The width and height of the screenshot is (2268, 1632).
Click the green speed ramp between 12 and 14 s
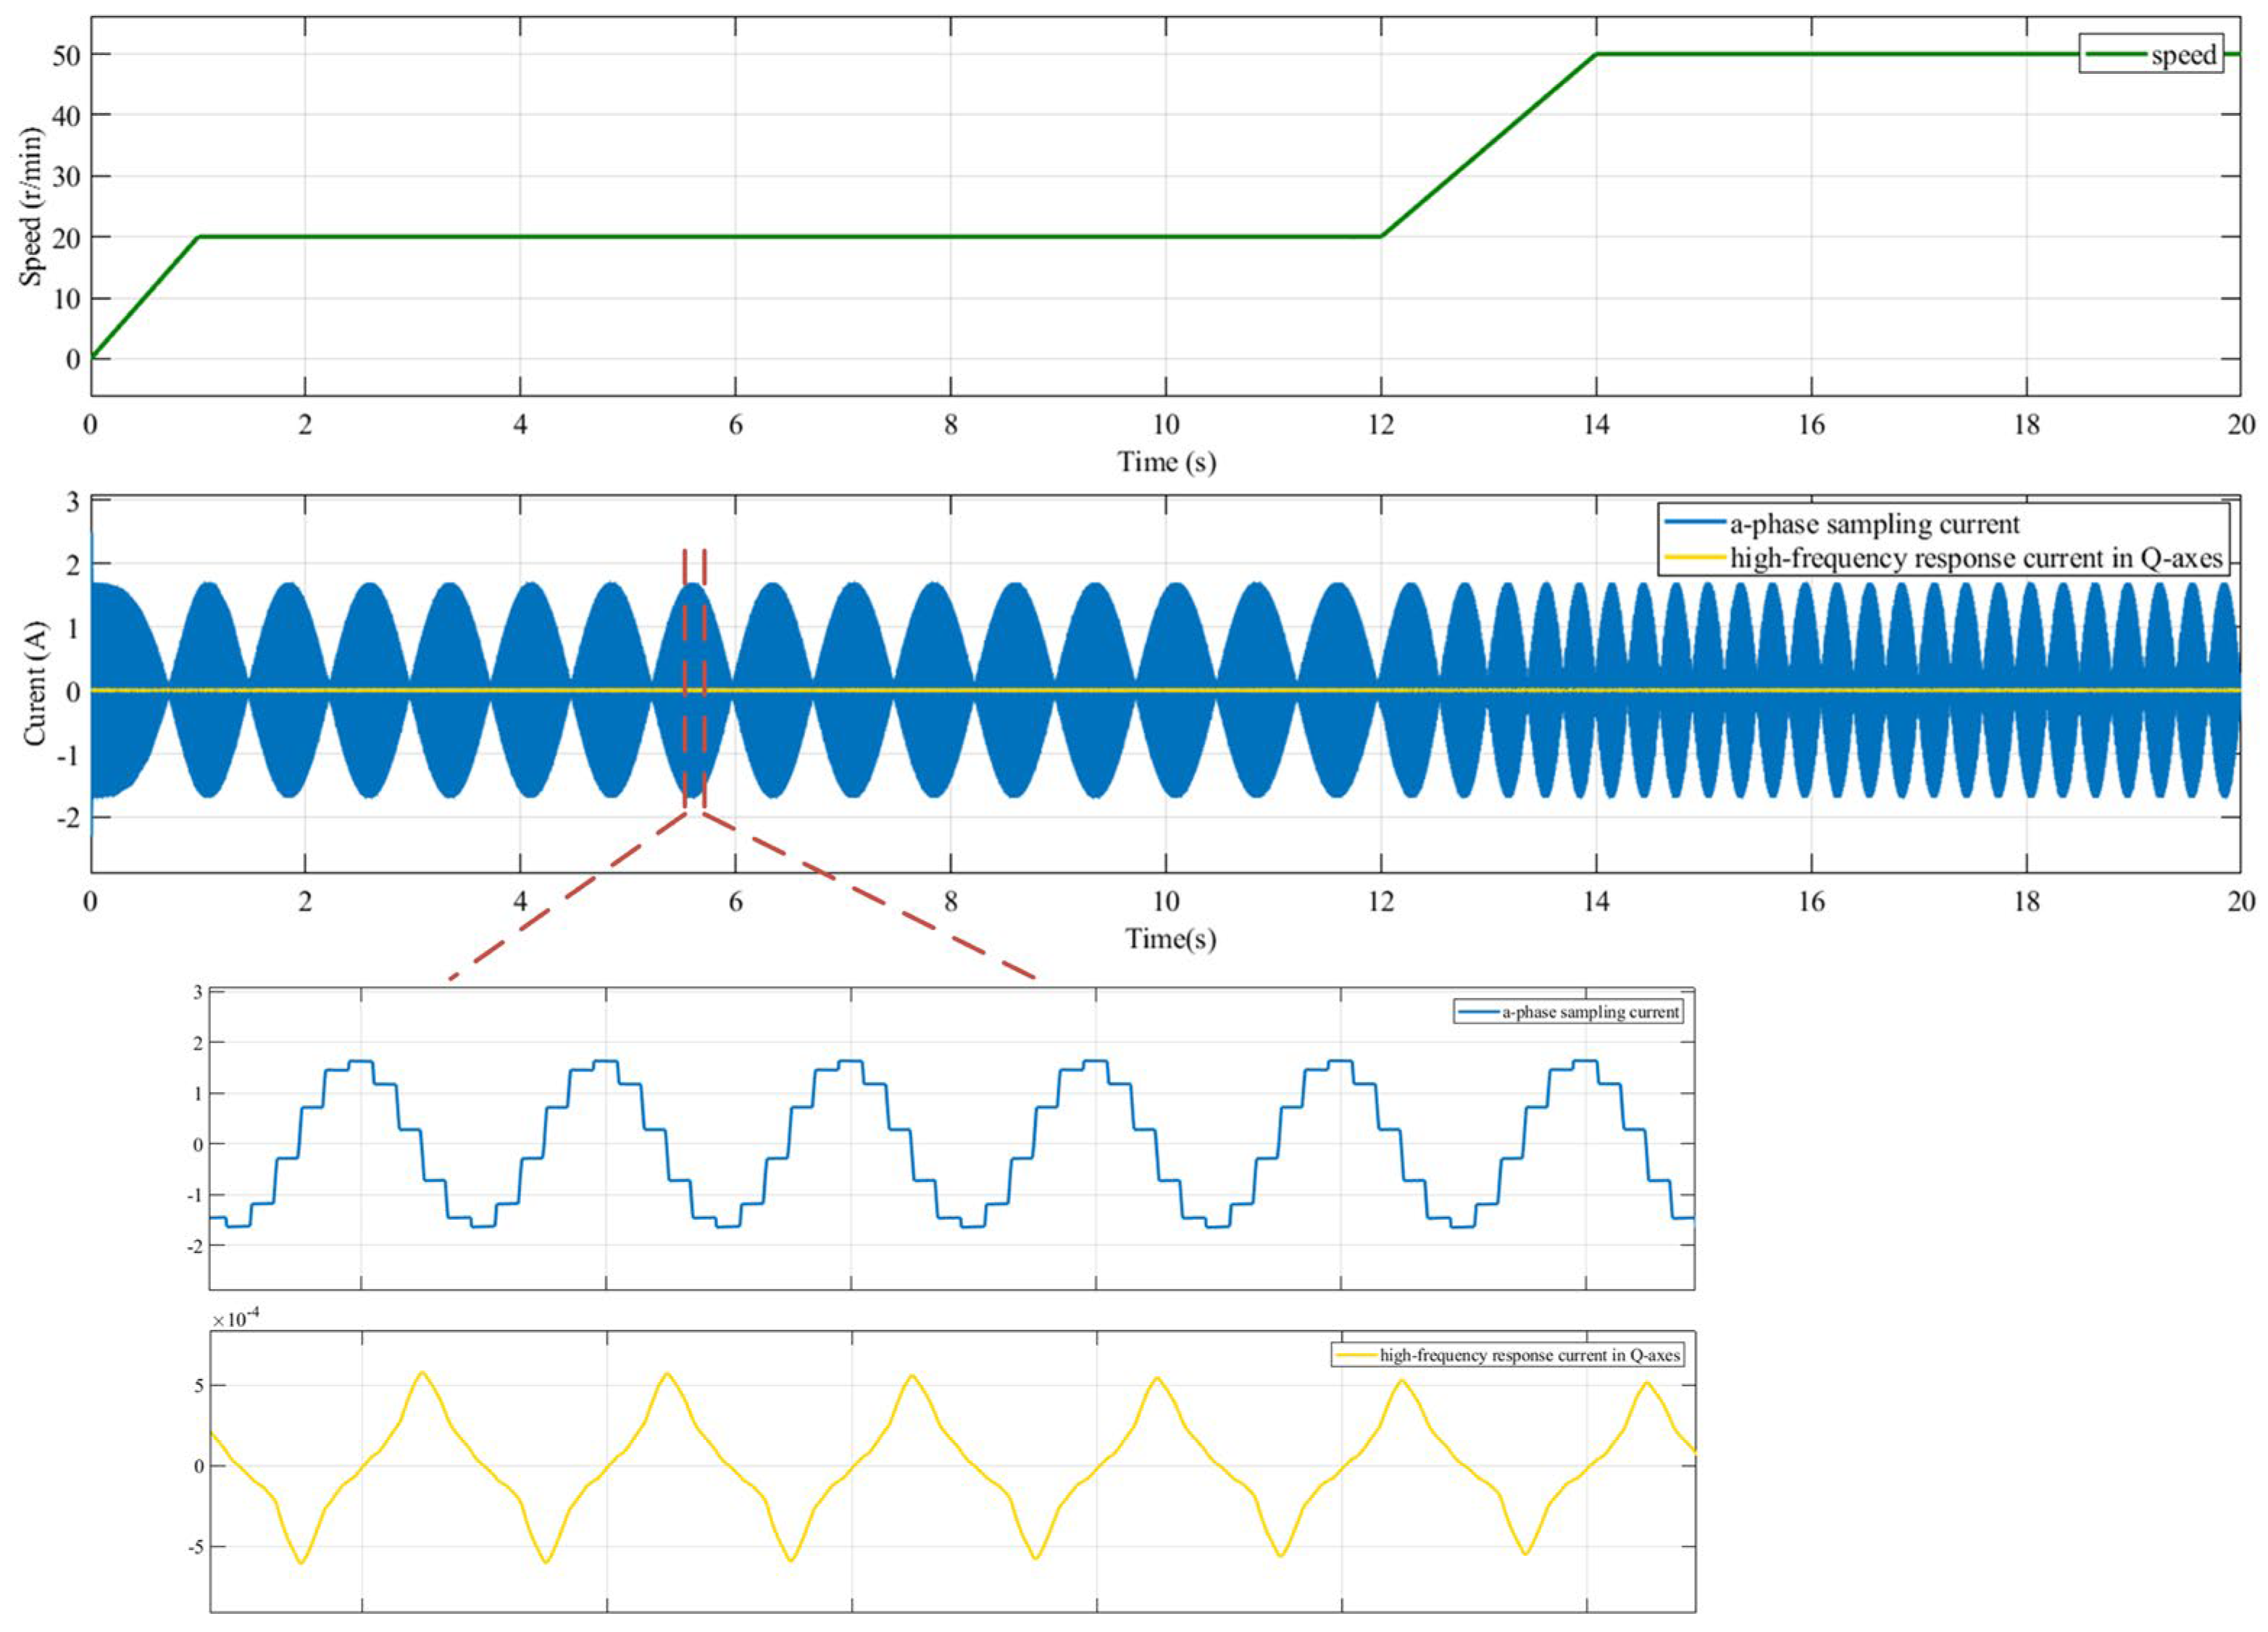coord(1488,145)
